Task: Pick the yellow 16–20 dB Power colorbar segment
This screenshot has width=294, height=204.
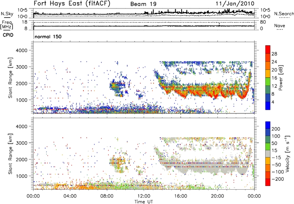Action: click(x=268, y=74)
